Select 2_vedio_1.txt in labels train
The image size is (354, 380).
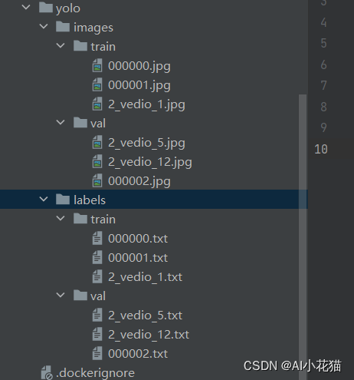coord(145,277)
